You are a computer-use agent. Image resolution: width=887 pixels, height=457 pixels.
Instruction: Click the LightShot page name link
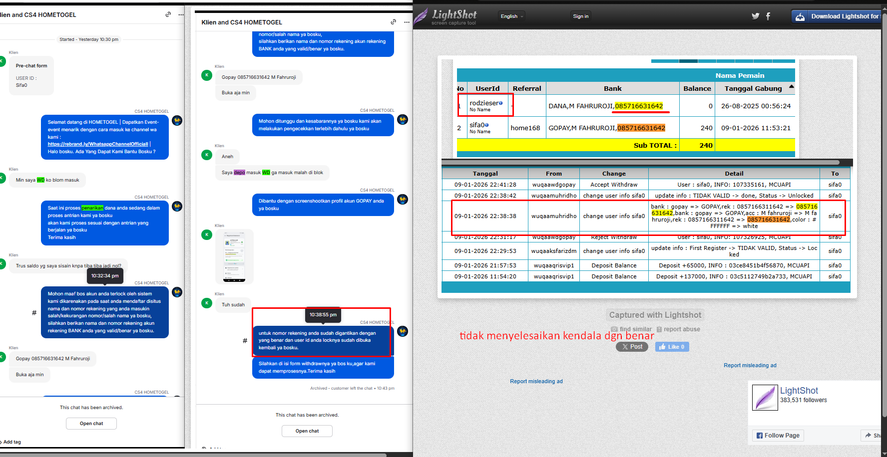click(x=799, y=391)
